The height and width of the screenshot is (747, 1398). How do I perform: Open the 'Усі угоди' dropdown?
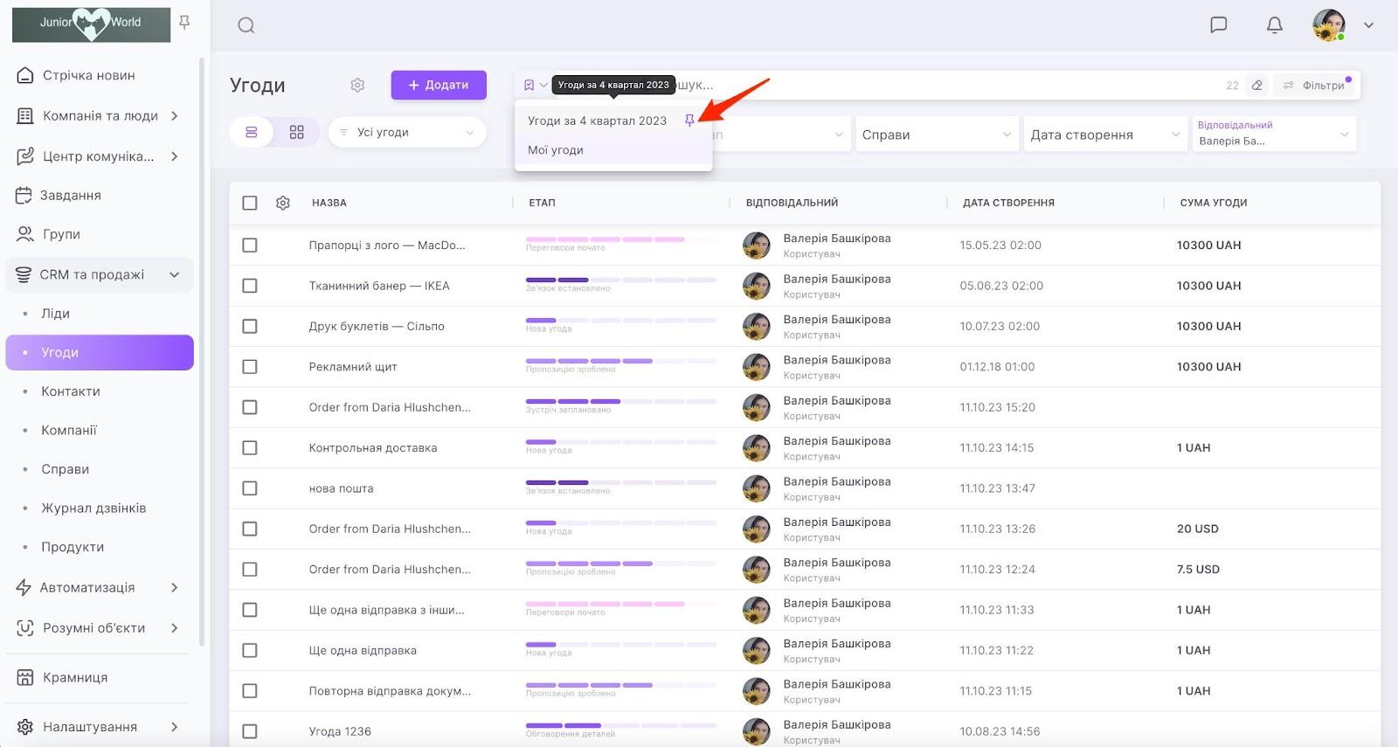click(407, 132)
